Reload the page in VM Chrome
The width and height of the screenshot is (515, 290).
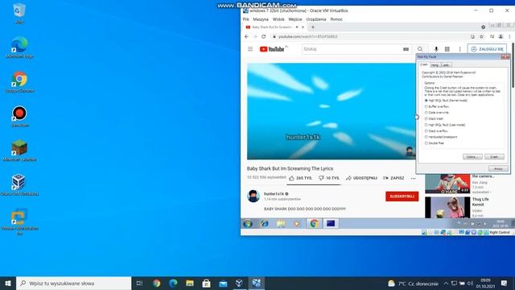tap(263, 36)
